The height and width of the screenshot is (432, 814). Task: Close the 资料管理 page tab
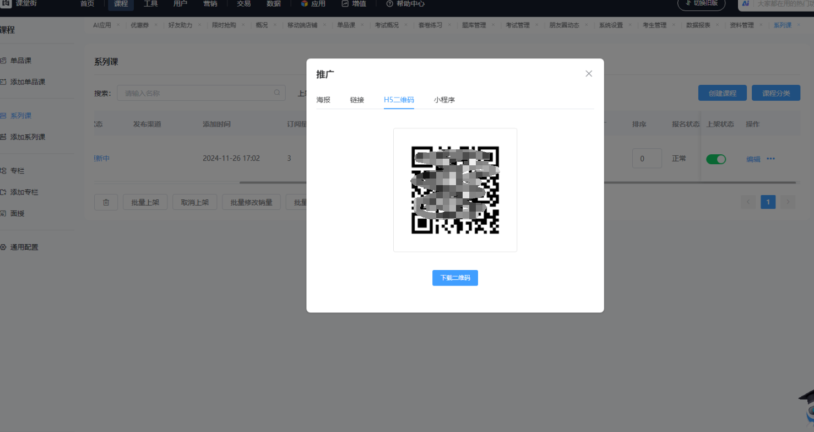point(761,25)
